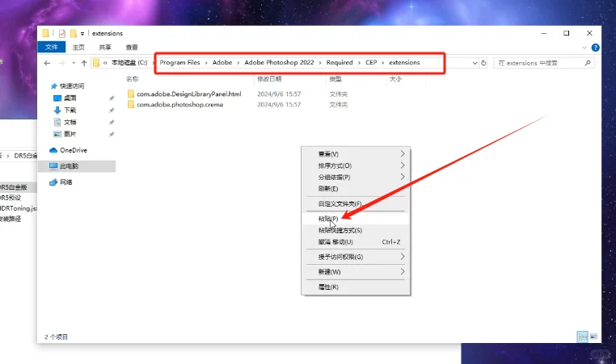Unpin Pictures using its pin icon
The width and height of the screenshot is (616, 364).
[112, 134]
